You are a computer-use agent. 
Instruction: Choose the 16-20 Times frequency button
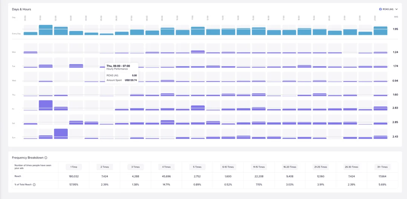point(290,167)
